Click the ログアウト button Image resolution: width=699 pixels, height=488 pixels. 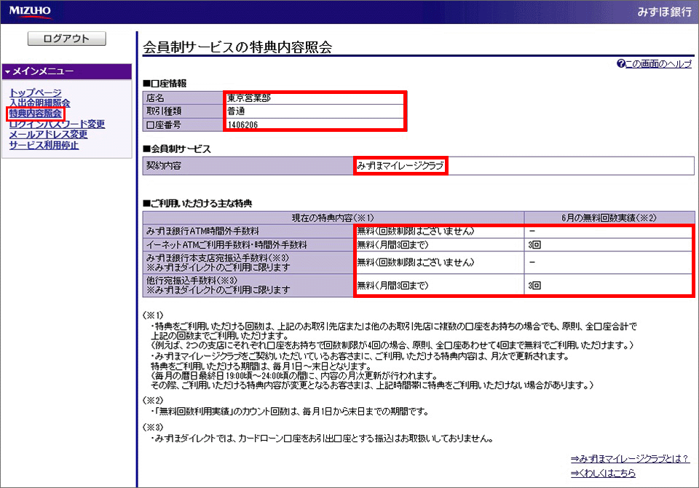click(x=66, y=39)
